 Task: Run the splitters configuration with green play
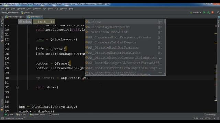[x=205, y=12]
